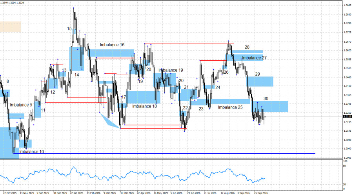Click the 5 Dec 2025 date label
This screenshot has height=196, width=353.
pyautogui.click(x=43, y=193)
